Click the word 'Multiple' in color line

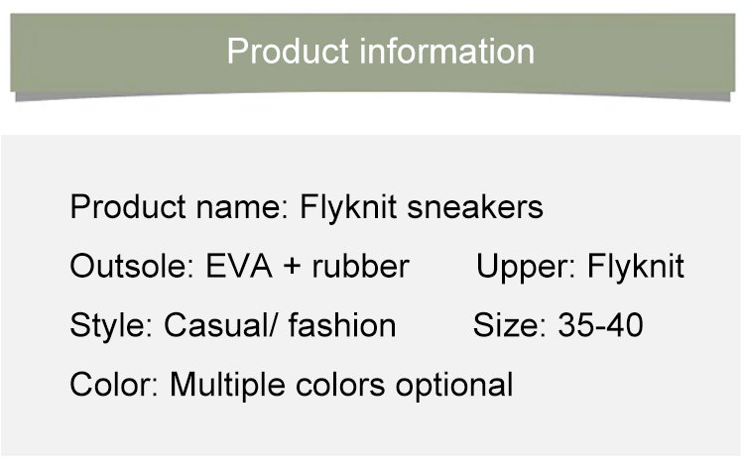(x=227, y=385)
